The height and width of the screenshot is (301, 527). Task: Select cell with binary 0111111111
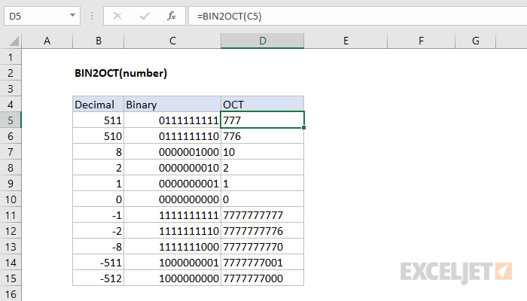pyautogui.click(x=172, y=120)
